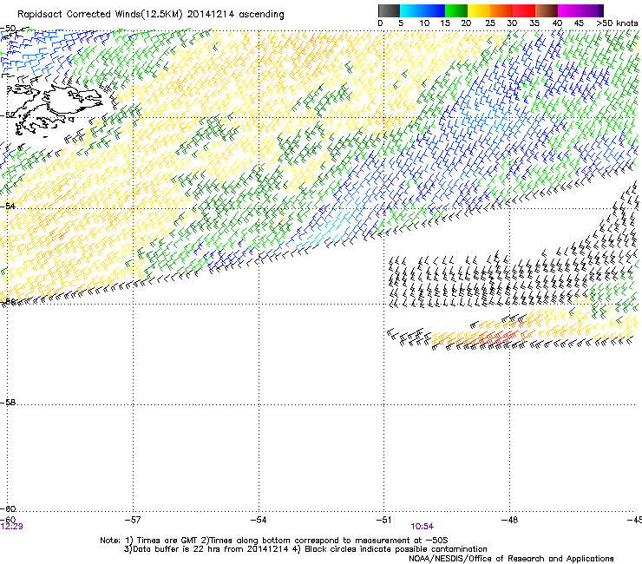This screenshot has height=564, width=642.
Task: Click the latitude label '-58' on left axis
Action: 8,403
